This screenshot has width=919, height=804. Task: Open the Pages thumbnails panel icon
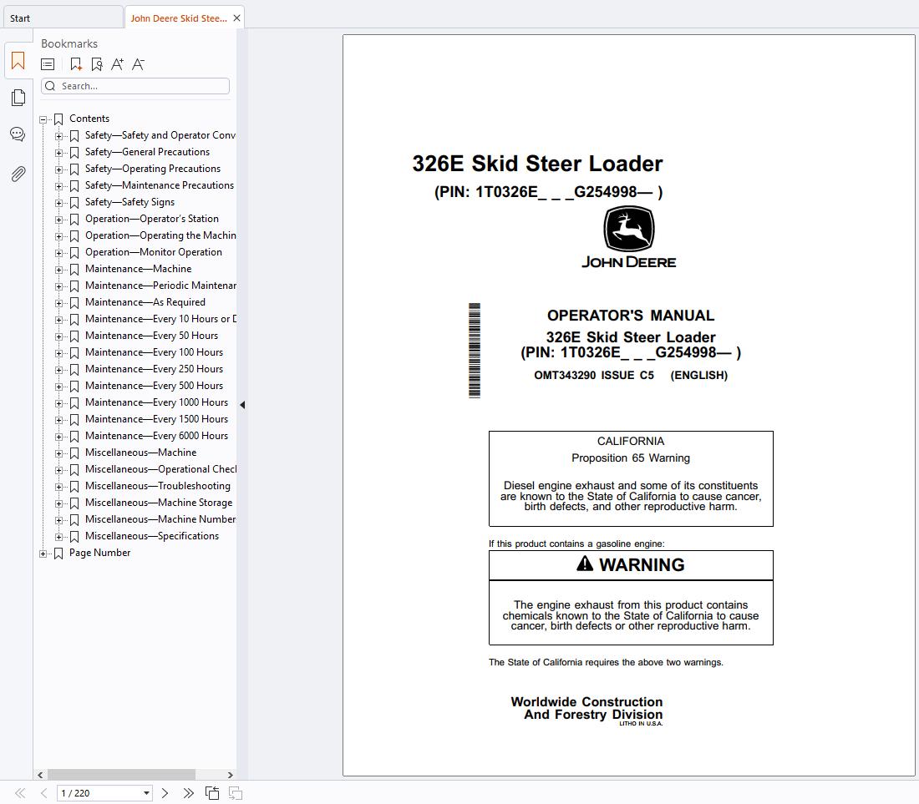18,98
